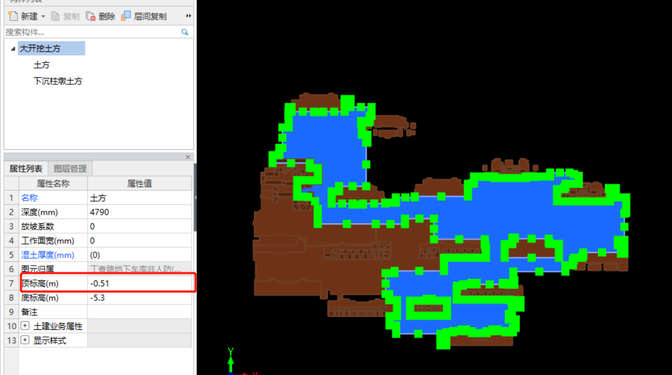
Task: Expand the 土建业务属性 group
Action: [x=25, y=326]
